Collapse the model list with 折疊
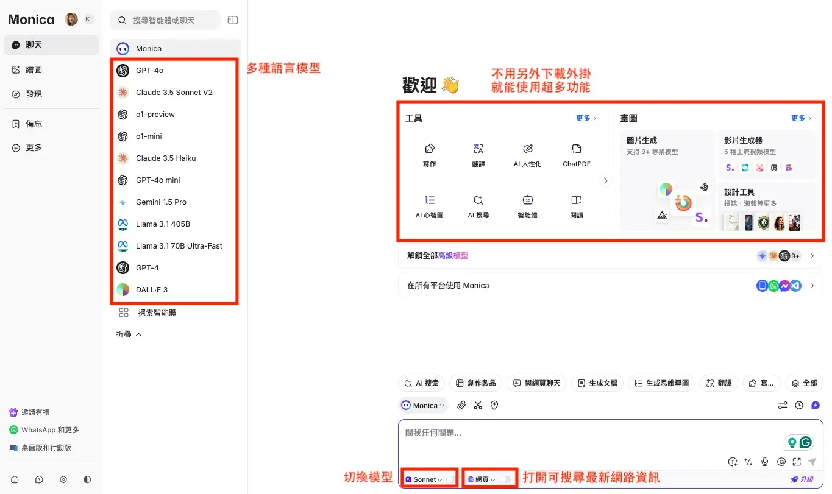 [x=129, y=334]
